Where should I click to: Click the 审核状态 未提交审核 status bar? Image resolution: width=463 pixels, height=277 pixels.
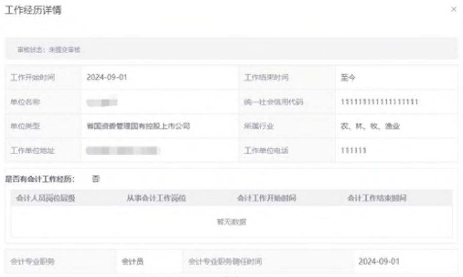48,50
